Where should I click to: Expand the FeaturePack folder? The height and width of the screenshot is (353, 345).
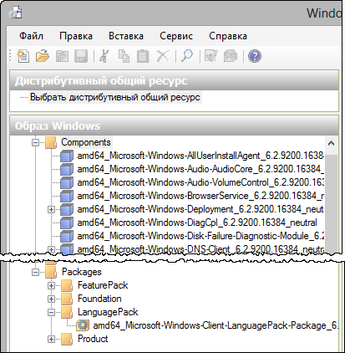click(x=51, y=285)
